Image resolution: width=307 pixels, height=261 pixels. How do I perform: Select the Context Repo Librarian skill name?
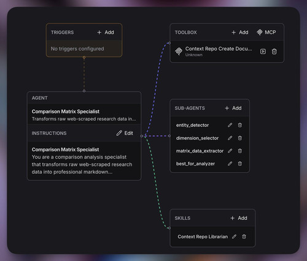point(203,236)
